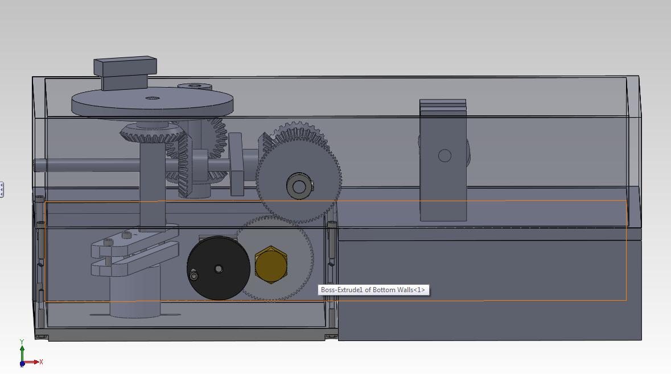Select the brass hex nut

pos(271,264)
